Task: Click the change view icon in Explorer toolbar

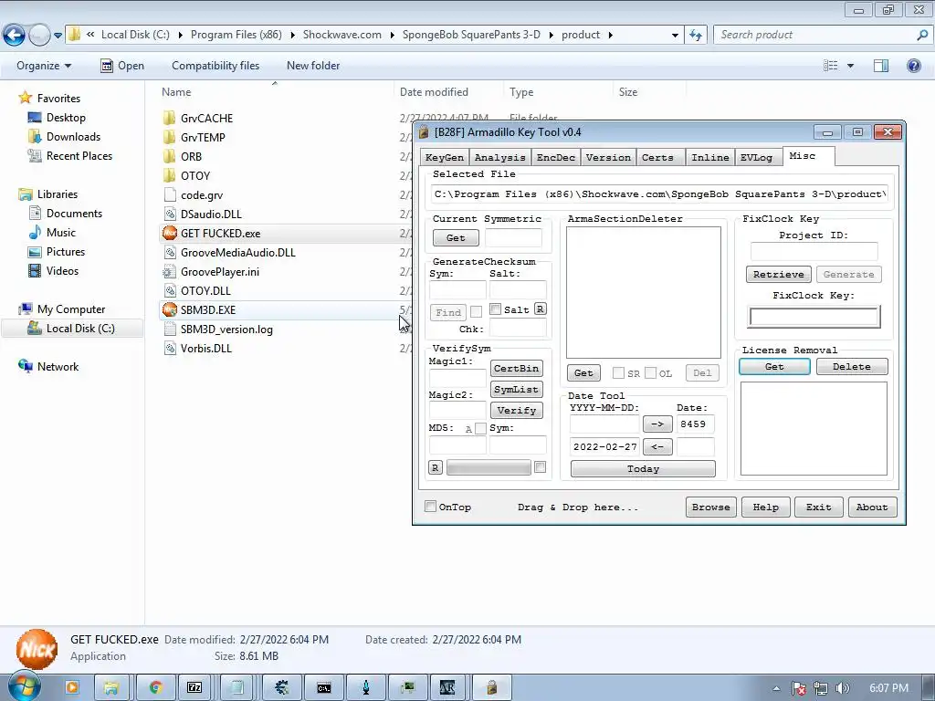Action: tap(831, 66)
